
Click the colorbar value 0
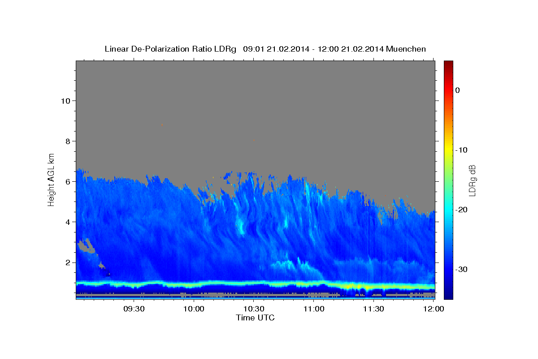(457, 90)
